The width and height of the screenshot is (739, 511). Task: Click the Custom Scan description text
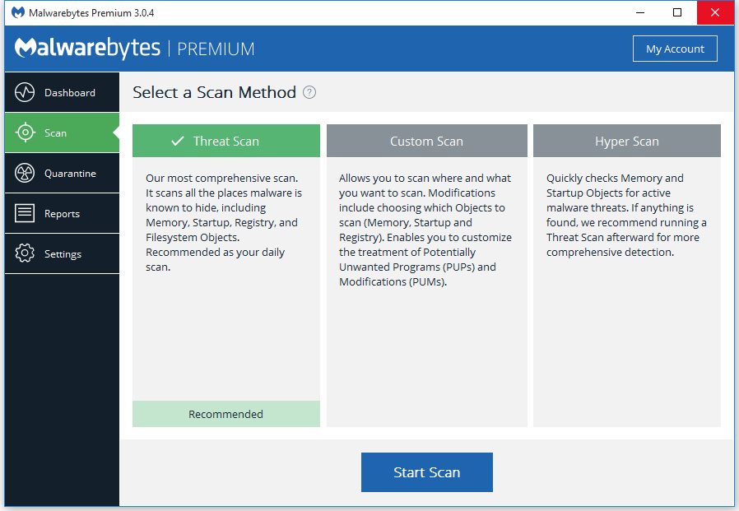coord(425,230)
